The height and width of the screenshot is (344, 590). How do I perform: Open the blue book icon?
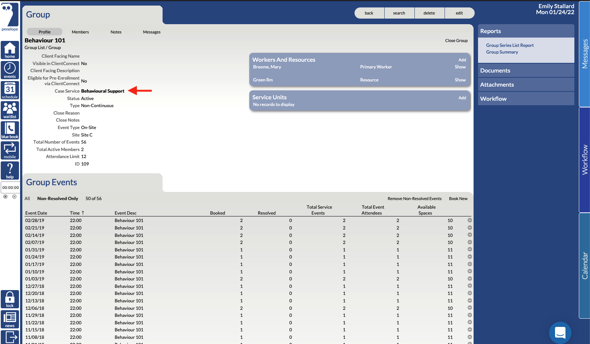(x=10, y=131)
